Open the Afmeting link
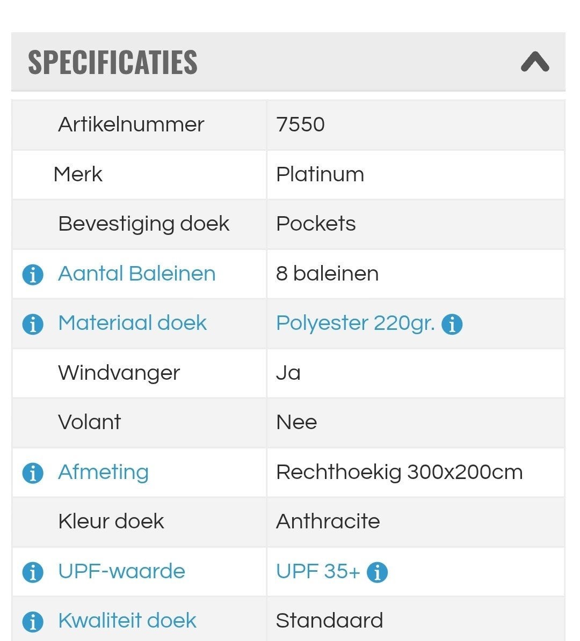580x641 pixels. pos(103,472)
